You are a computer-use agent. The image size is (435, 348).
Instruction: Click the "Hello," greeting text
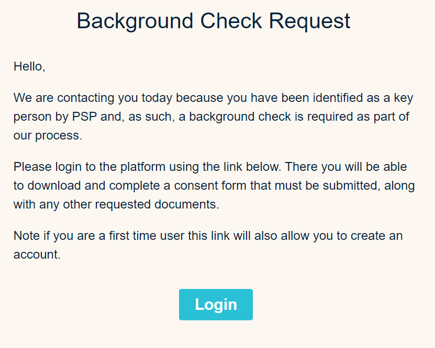[29, 66]
